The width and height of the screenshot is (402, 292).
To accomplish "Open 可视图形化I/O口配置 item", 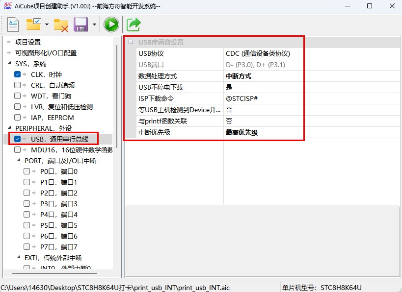I will coord(46,53).
